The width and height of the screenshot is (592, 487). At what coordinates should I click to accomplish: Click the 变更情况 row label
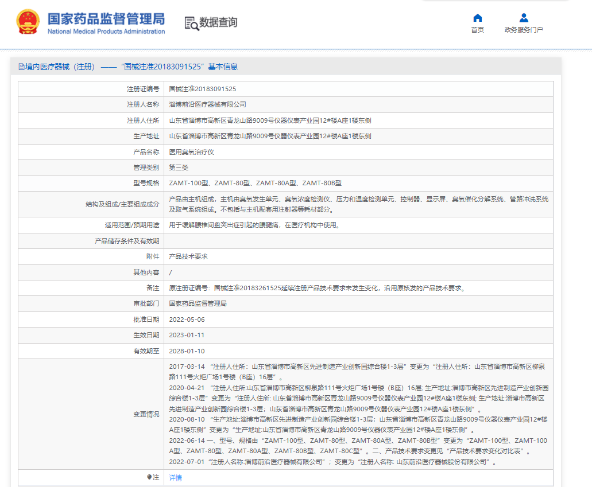pos(146,414)
